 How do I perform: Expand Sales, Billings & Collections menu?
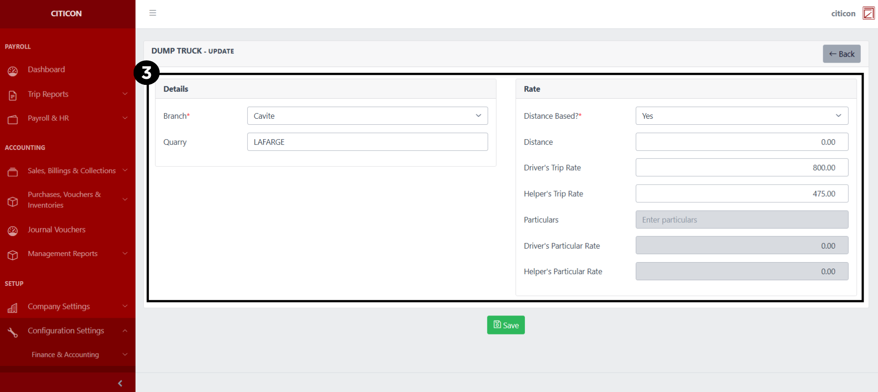71,171
